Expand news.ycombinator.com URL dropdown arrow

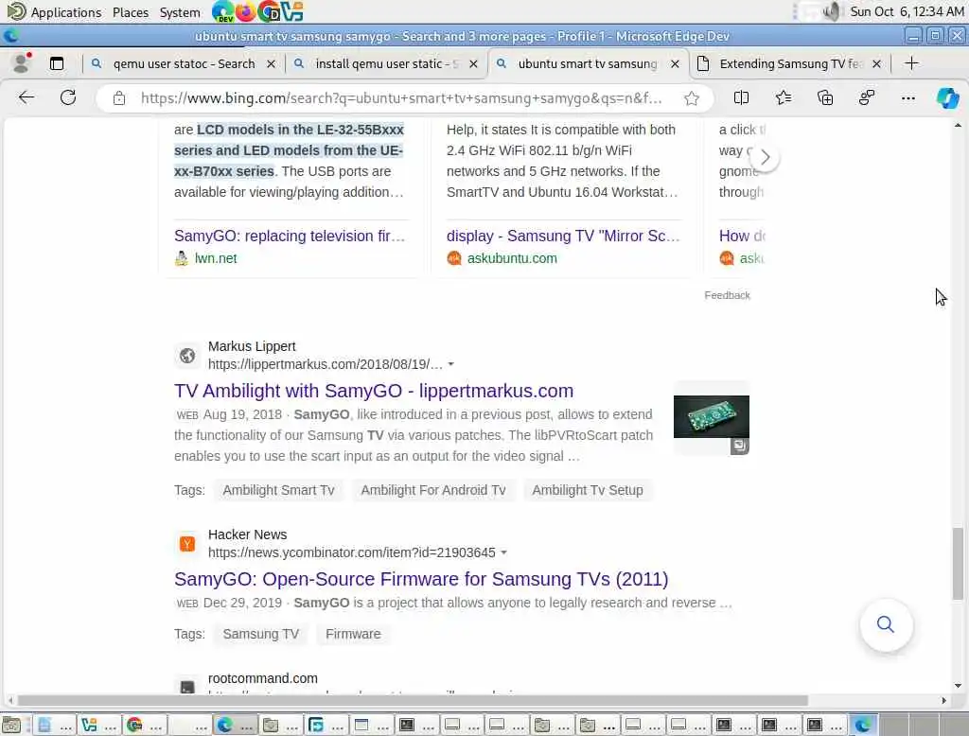point(503,552)
